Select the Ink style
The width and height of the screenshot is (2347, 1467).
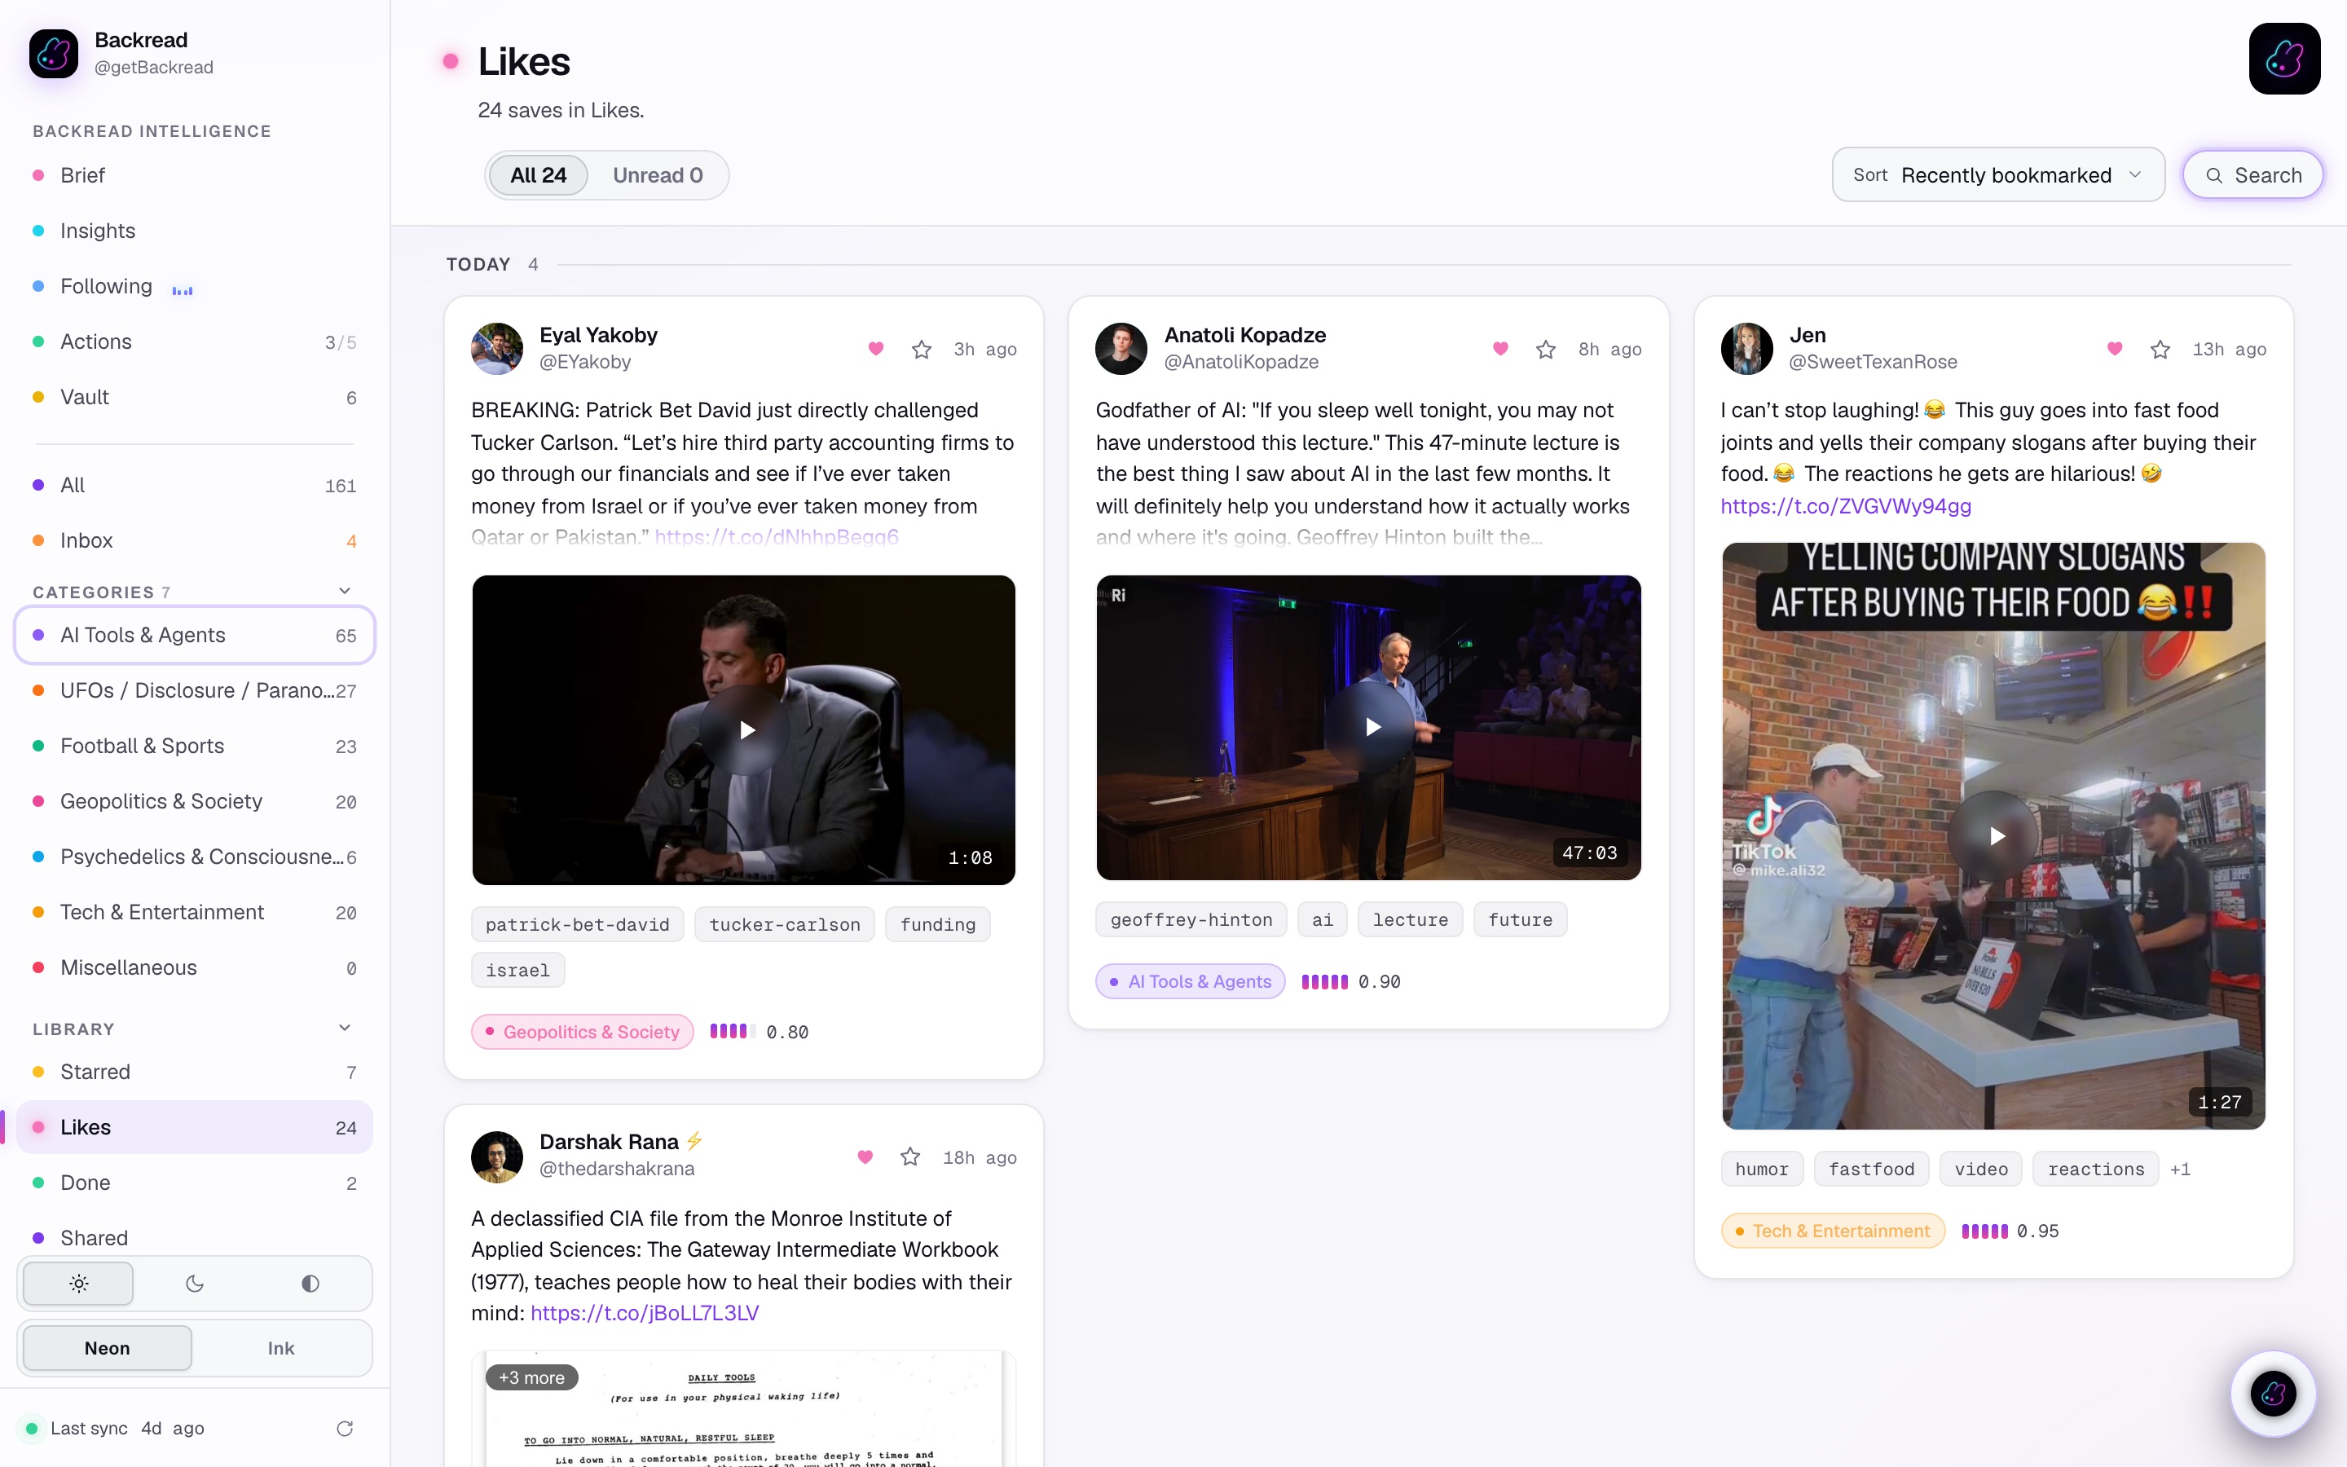[x=281, y=1348]
